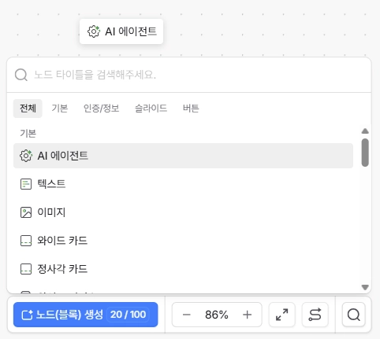The width and height of the screenshot is (380, 339).
Task: Click the scrollbar down arrow
Action: (365, 287)
